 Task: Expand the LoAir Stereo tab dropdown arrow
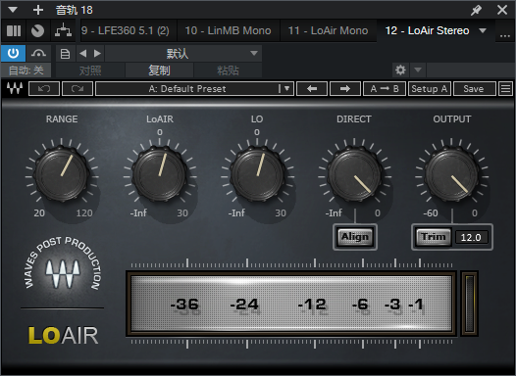pos(483,30)
